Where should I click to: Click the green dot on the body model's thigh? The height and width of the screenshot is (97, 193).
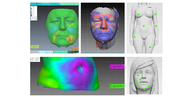point(150,47)
